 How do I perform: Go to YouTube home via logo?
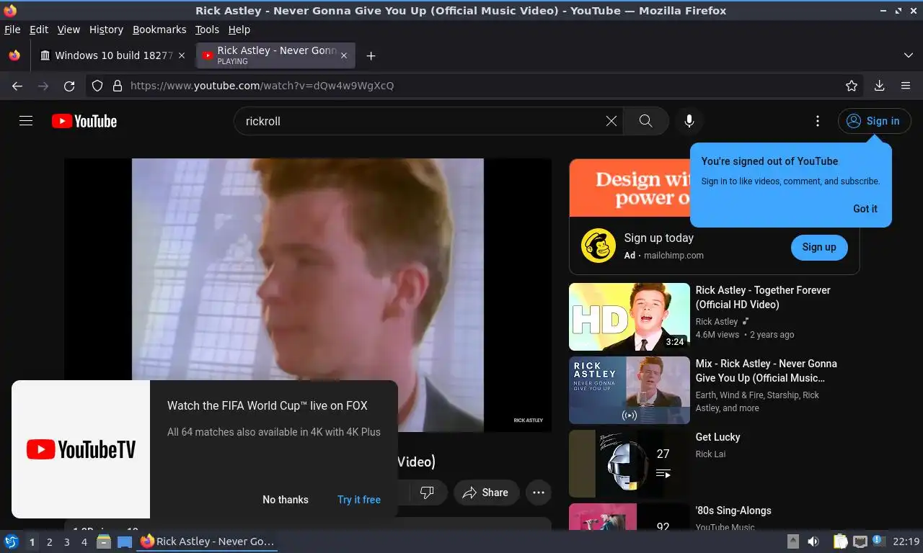coord(84,121)
